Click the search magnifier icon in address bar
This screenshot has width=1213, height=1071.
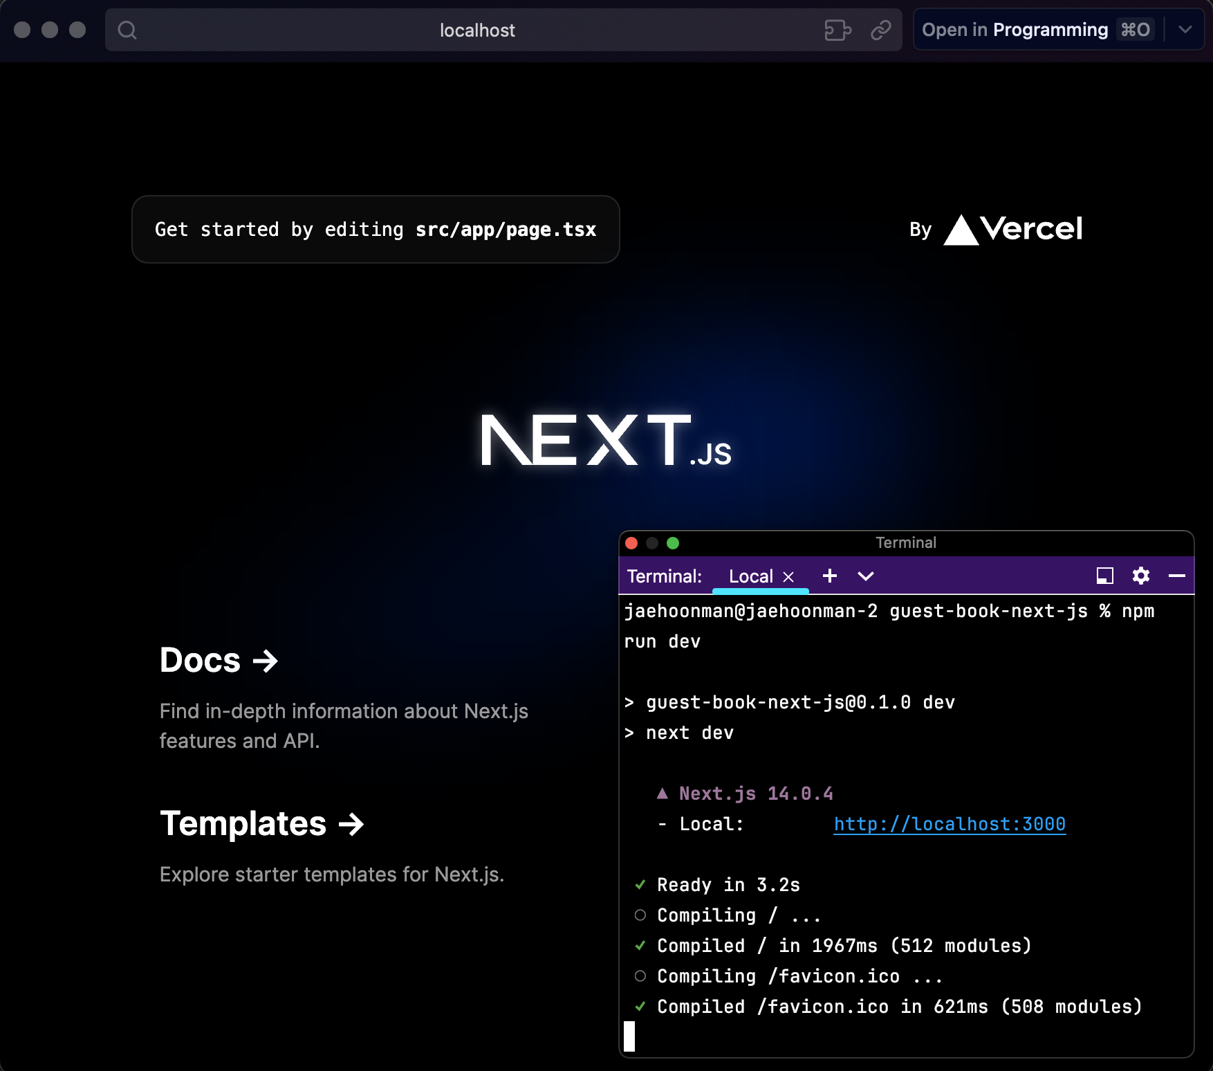coord(127,30)
